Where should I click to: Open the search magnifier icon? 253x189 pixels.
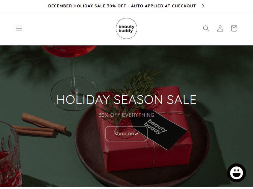(x=206, y=29)
